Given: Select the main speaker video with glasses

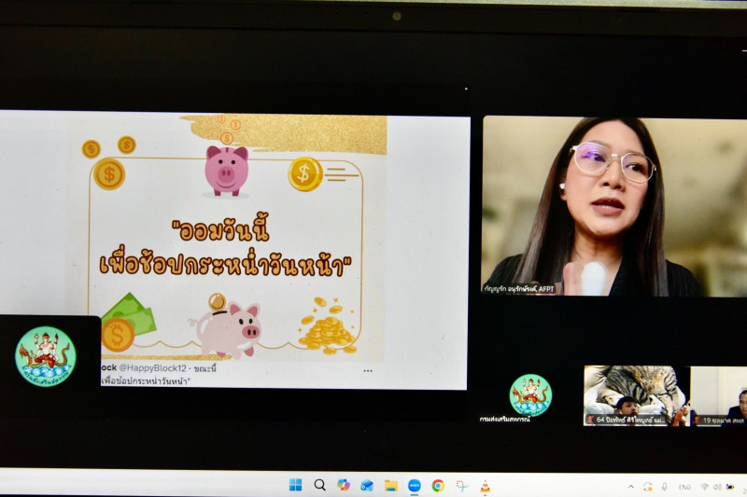Looking at the screenshot, I should coord(593,205).
